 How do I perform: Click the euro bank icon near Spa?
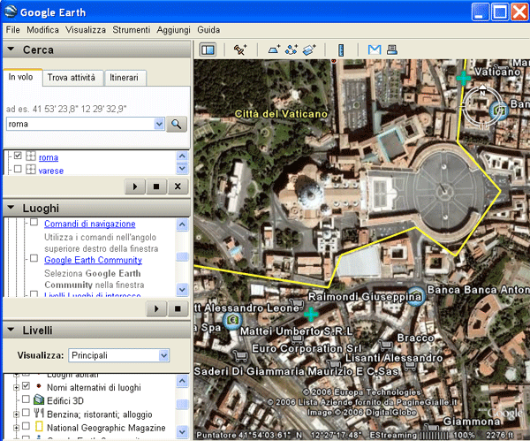232,320
